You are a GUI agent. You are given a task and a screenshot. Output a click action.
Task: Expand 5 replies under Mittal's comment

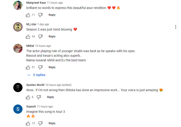click(37, 75)
